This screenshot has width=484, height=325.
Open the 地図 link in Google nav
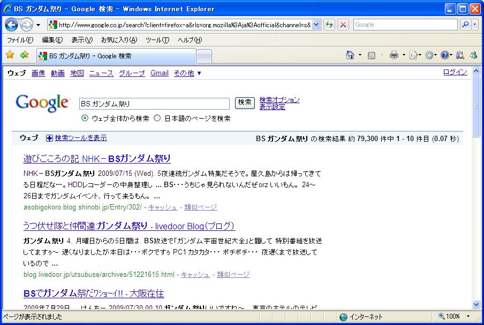point(77,73)
